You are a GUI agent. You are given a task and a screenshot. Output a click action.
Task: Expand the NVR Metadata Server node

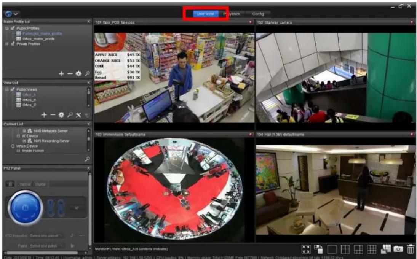pyautogui.click(x=24, y=131)
